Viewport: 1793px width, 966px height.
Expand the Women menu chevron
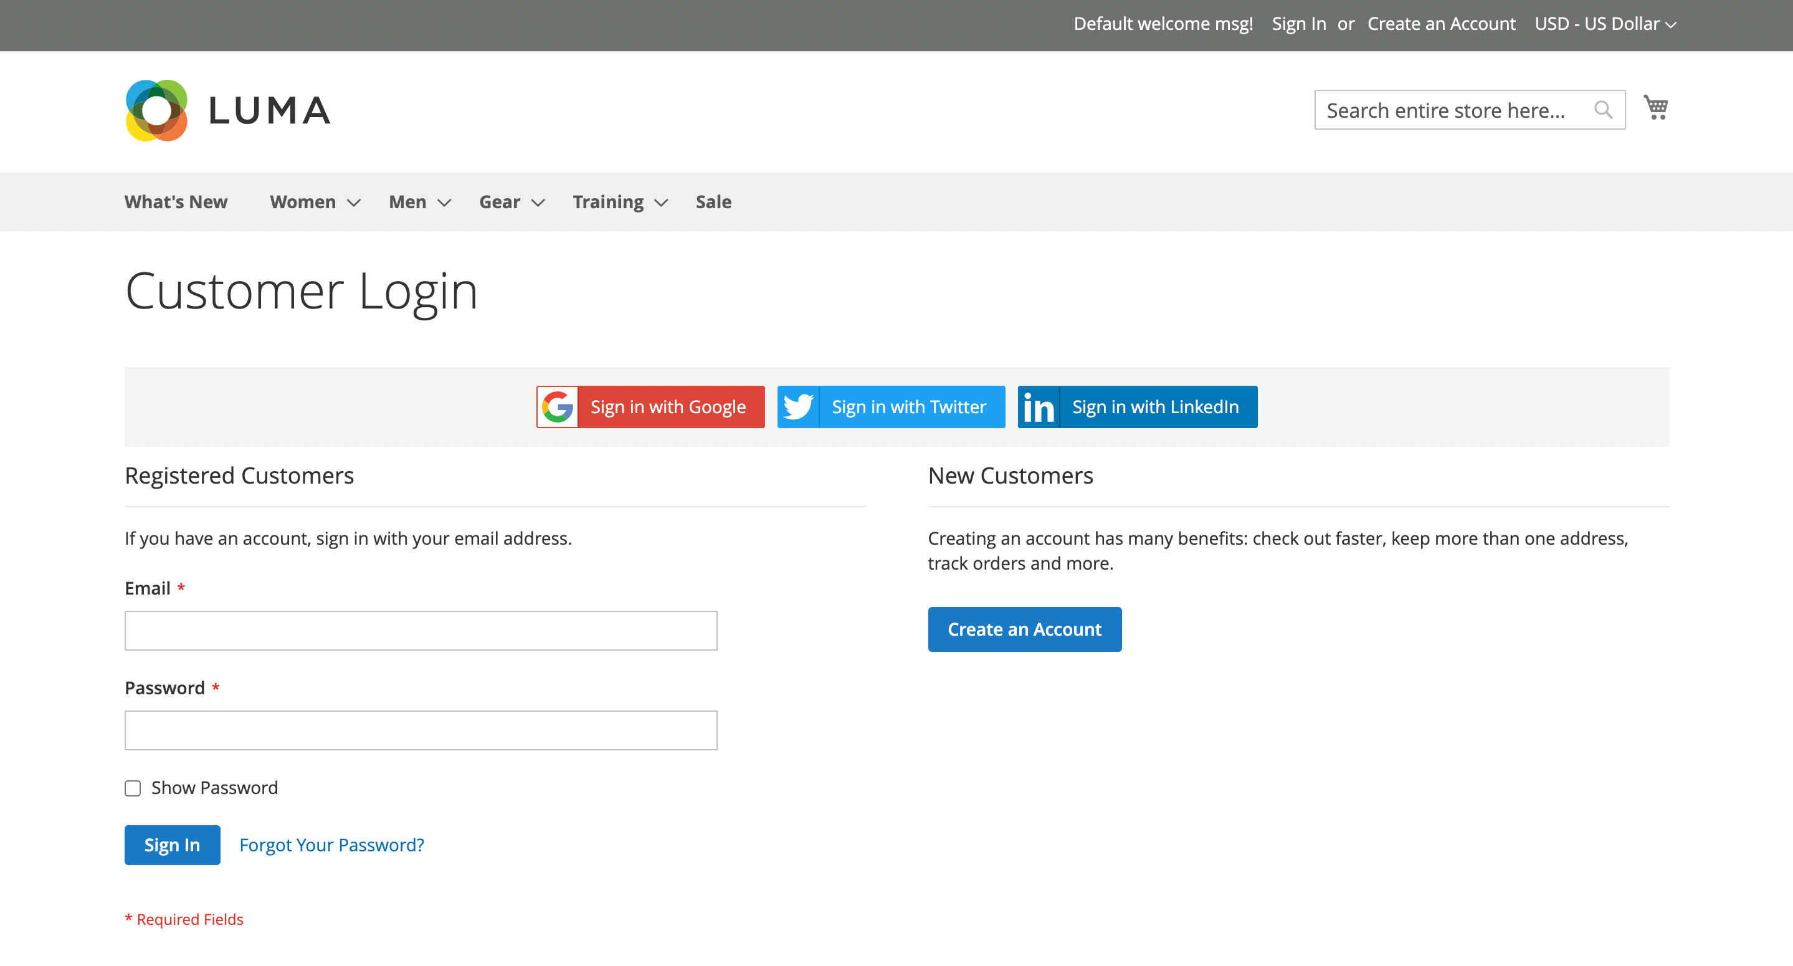click(354, 203)
